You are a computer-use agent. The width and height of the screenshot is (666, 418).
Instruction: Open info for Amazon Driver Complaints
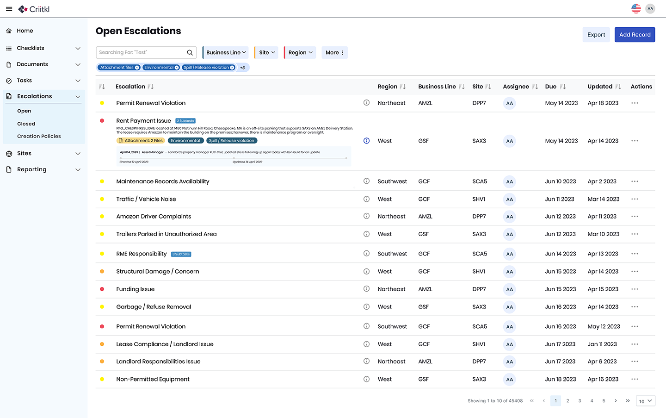(366, 216)
